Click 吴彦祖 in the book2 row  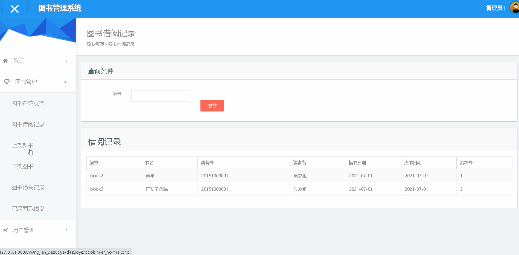(x=318, y=176)
